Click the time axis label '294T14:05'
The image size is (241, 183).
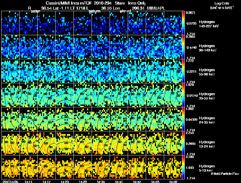click(x=10, y=181)
